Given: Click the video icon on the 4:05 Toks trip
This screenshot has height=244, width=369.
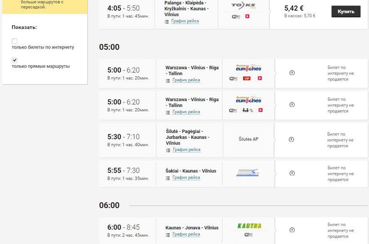Looking at the screenshot, I should click(x=247, y=17).
